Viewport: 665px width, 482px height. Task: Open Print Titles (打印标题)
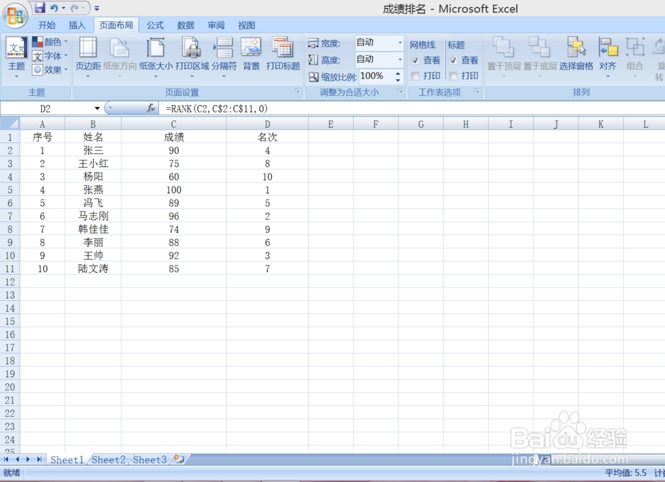[x=283, y=57]
